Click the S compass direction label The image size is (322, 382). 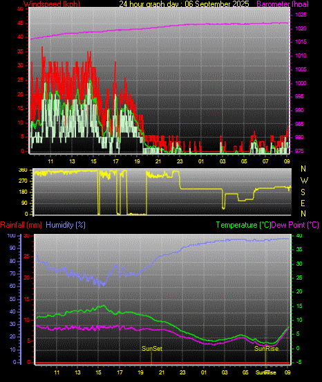pos(303,192)
